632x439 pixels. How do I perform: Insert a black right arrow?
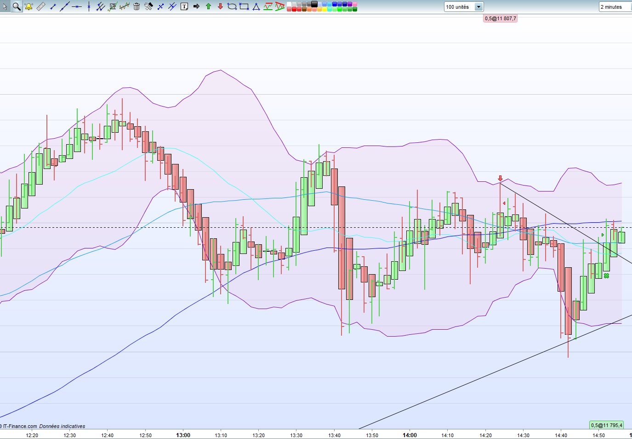196,6
